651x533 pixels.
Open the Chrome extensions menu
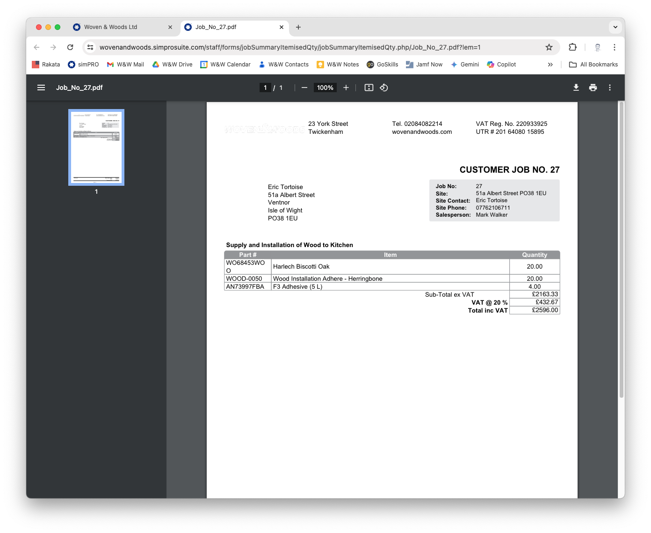572,47
